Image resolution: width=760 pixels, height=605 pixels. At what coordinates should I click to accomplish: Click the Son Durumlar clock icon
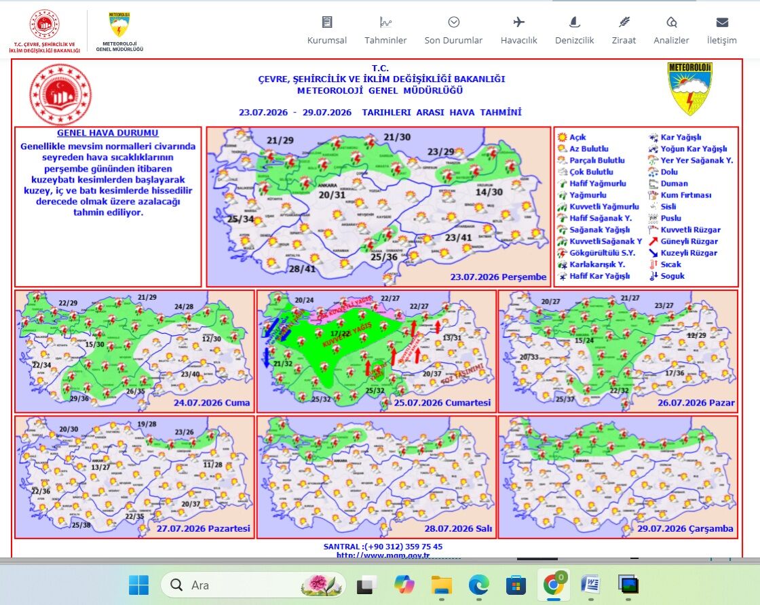point(454,22)
